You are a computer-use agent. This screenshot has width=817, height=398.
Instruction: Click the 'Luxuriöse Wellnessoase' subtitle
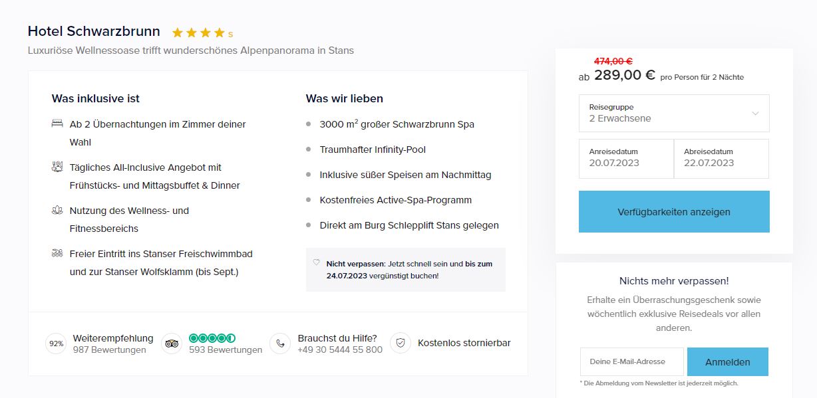(x=191, y=50)
